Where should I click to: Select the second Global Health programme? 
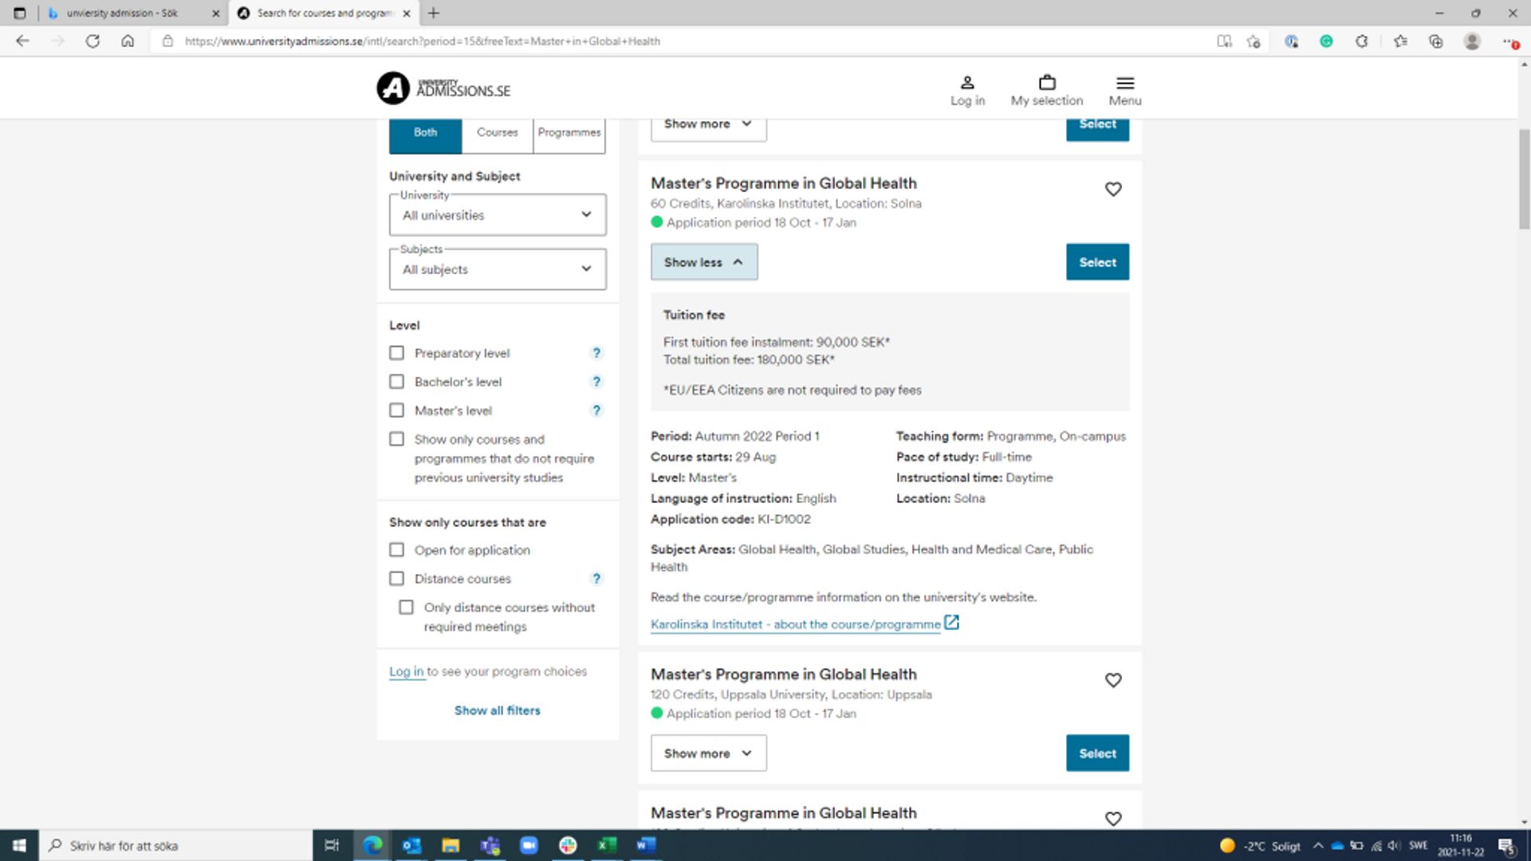pos(1098,753)
